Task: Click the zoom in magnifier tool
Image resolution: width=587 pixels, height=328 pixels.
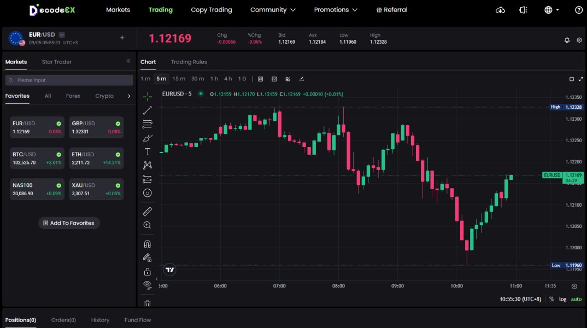Action: tap(147, 225)
